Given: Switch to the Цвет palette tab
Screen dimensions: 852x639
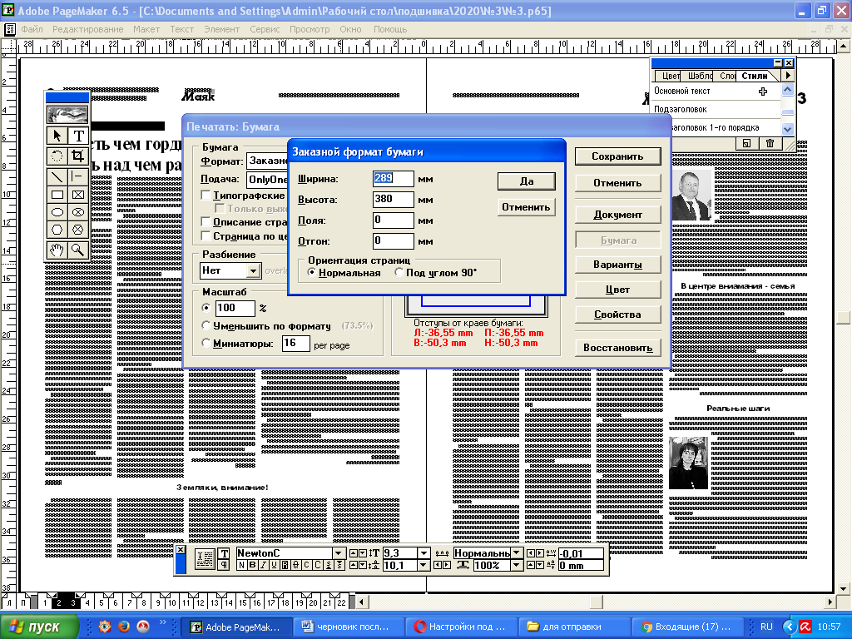Looking at the screenshot, I should (670, 76).
